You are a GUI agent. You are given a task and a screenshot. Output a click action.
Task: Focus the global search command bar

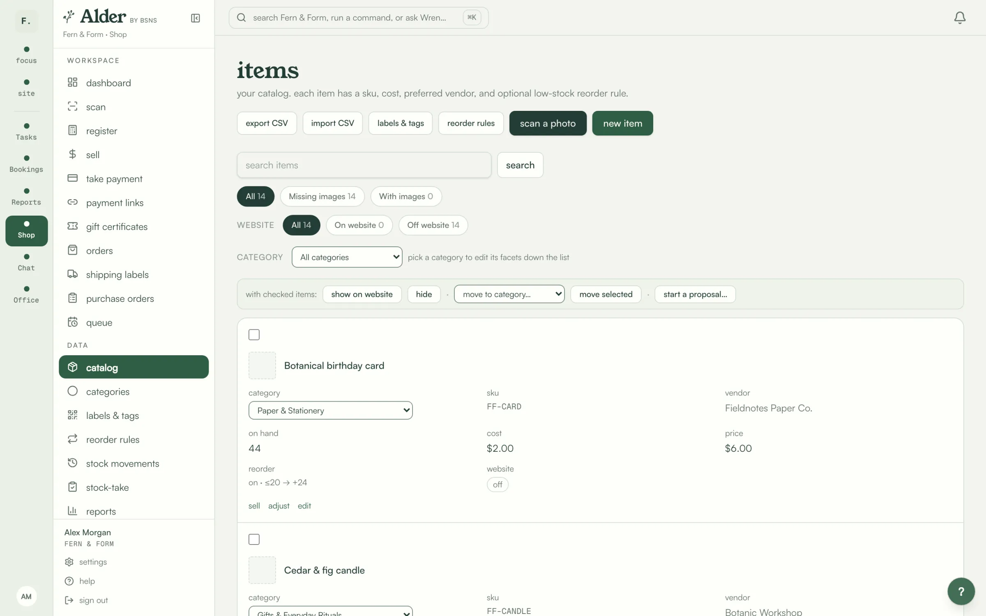pyautogui.click(x=358, y=18)
